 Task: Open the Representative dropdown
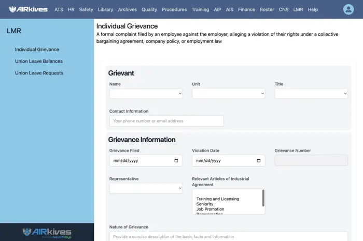(x=146, y=188)
